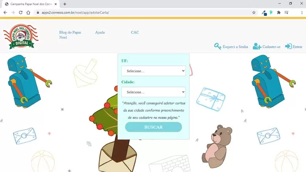Open the Blog do Papai Noel menu

(x=70, y=35)
